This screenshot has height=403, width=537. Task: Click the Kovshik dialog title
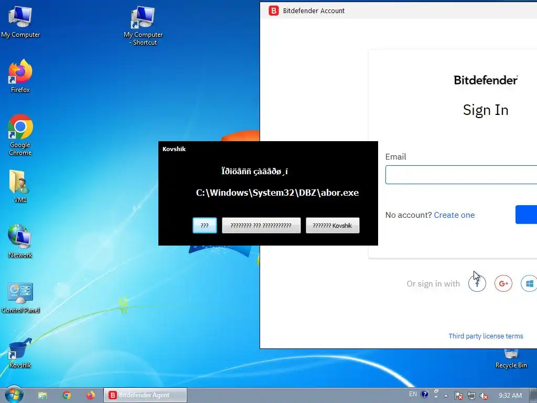coord(174,149)
